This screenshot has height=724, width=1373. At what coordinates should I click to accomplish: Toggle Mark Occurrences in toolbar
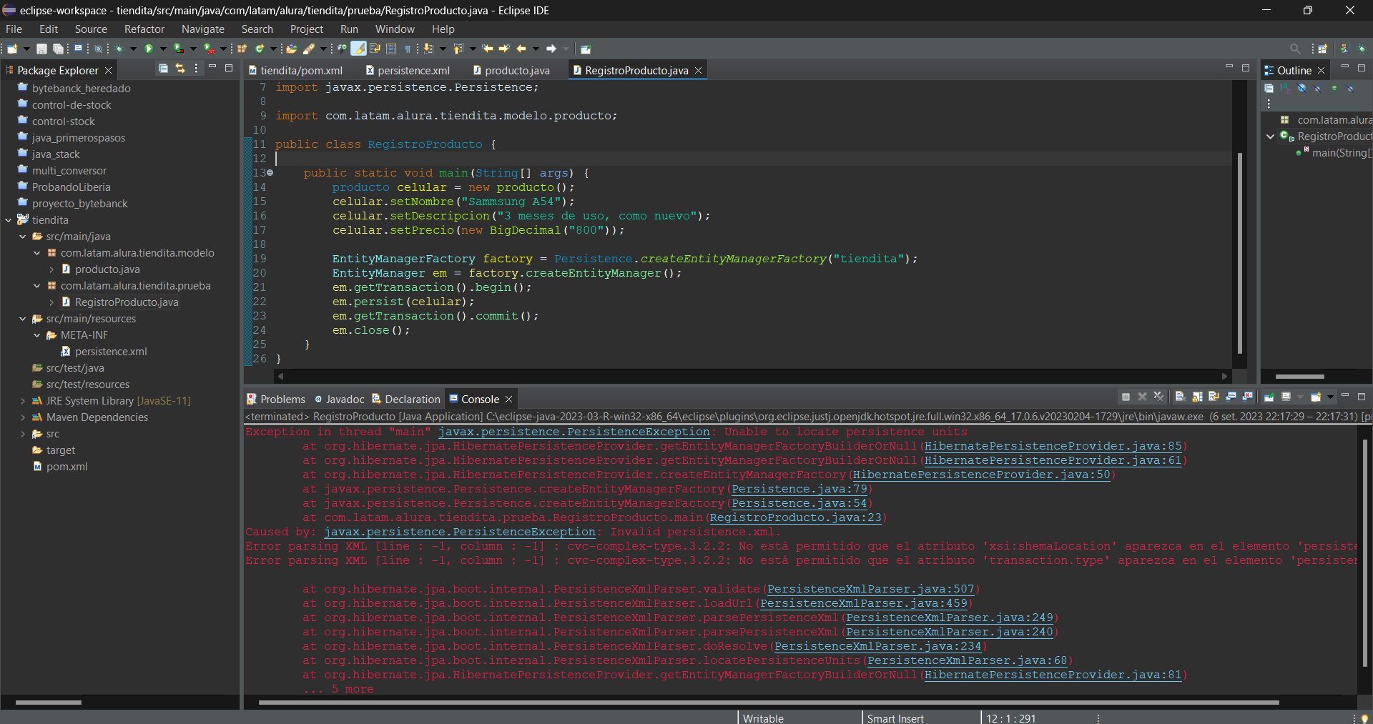pos(358,49)
